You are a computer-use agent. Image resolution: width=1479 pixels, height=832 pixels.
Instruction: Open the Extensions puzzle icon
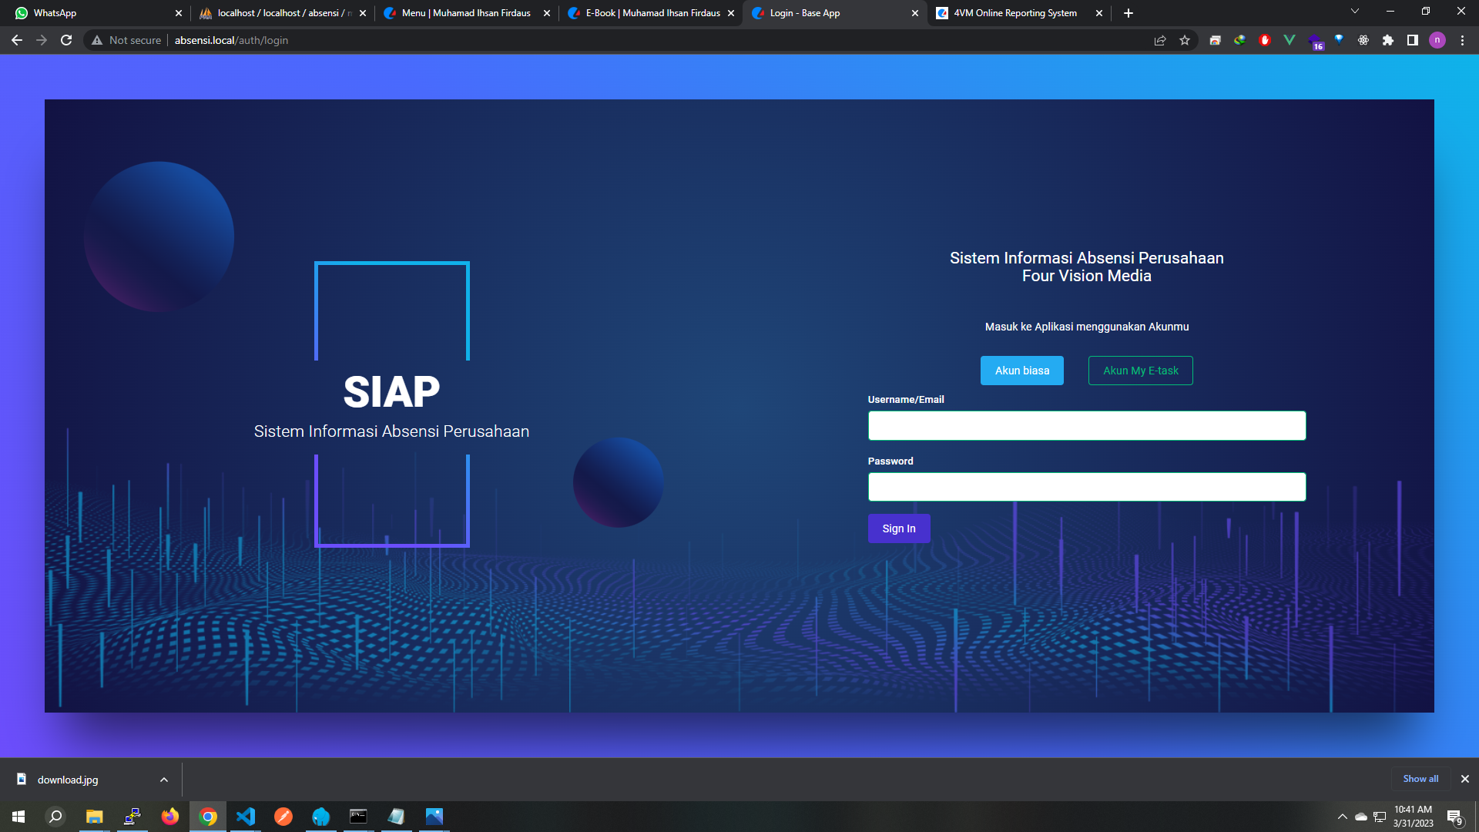1388,40
